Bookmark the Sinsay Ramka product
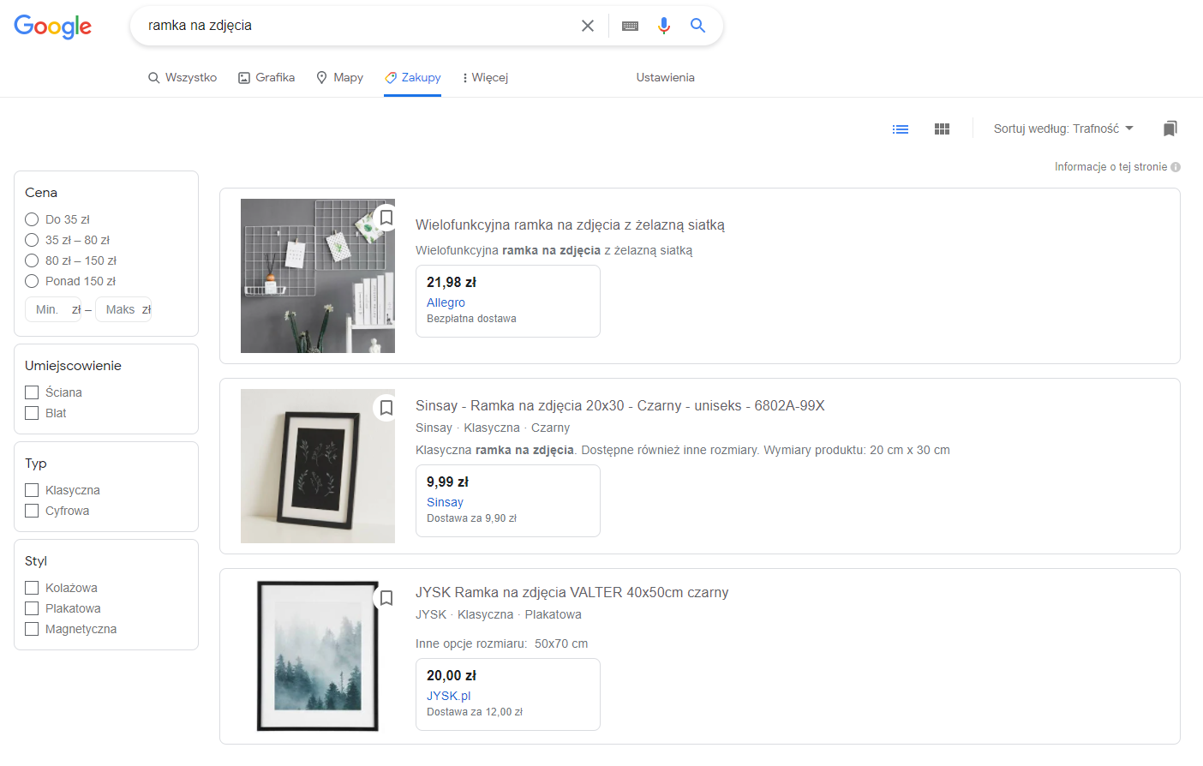This screenshot has height=766, width=1203. click(x=386, y=408)
